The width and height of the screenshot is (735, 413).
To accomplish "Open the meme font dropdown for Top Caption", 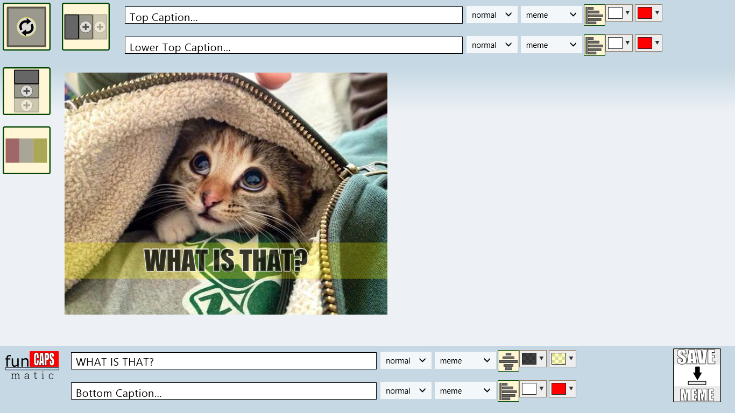I will point(550,15).
